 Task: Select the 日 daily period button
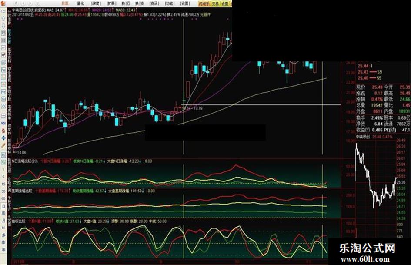(x=3, y=206)
